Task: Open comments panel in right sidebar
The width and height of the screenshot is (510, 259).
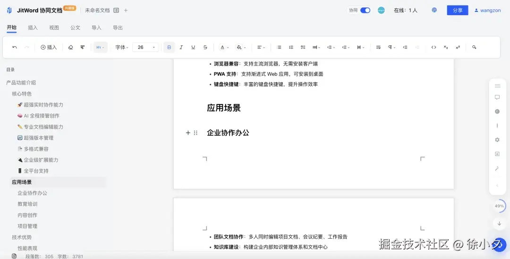Action: [497, 97]
